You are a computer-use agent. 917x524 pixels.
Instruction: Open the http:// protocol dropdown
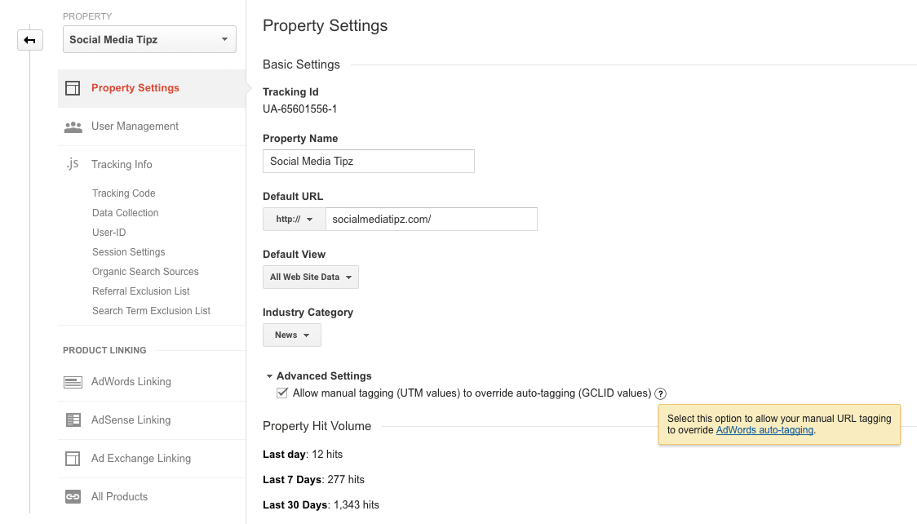[x=295, y=220]
